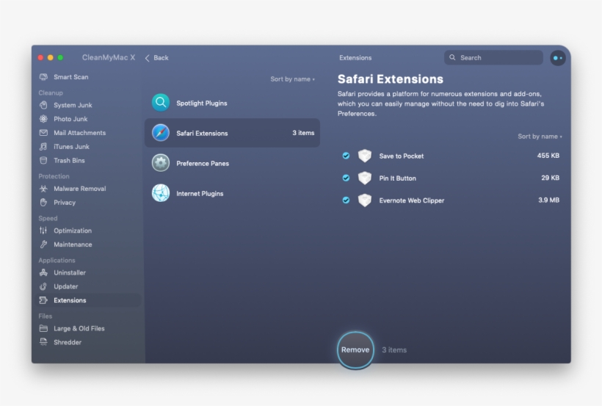Click the Internet Plugins globe icon

[161, 193]
